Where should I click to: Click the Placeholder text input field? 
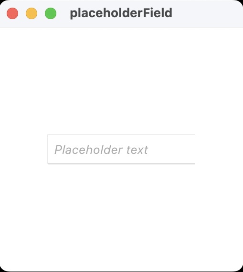[x=121, y=149]
